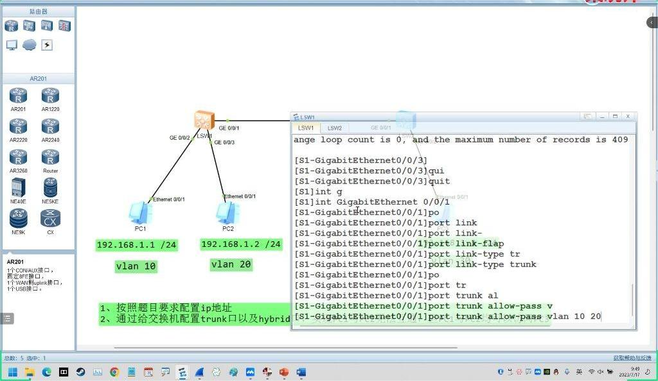Open eNSP from the taskbar
658x381 pixels.
[182, 372]
